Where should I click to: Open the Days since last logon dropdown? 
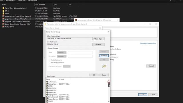click(67, 66)
